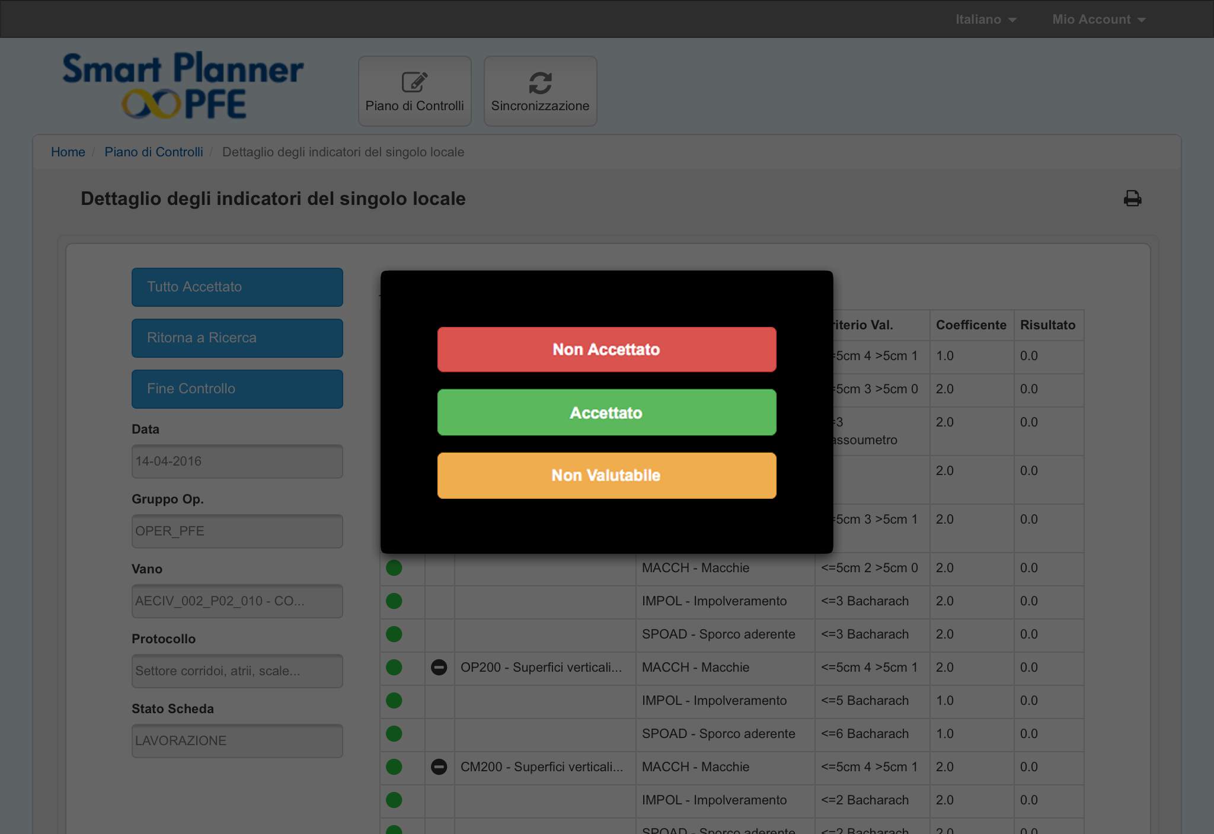Go to Home breadcrumb link
Image resolution: width=1214 pixels, height=834 pixels.
click(x=68, y=152)
